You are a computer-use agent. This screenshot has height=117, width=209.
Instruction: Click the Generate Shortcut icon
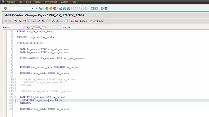[96, 8]
